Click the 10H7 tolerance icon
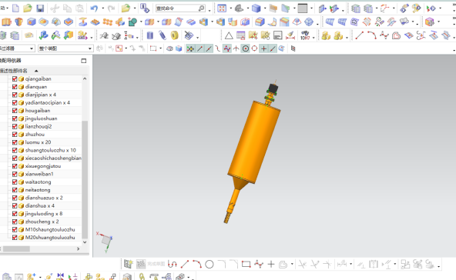The width and height of the screenshot is (456, 280). 305,35
